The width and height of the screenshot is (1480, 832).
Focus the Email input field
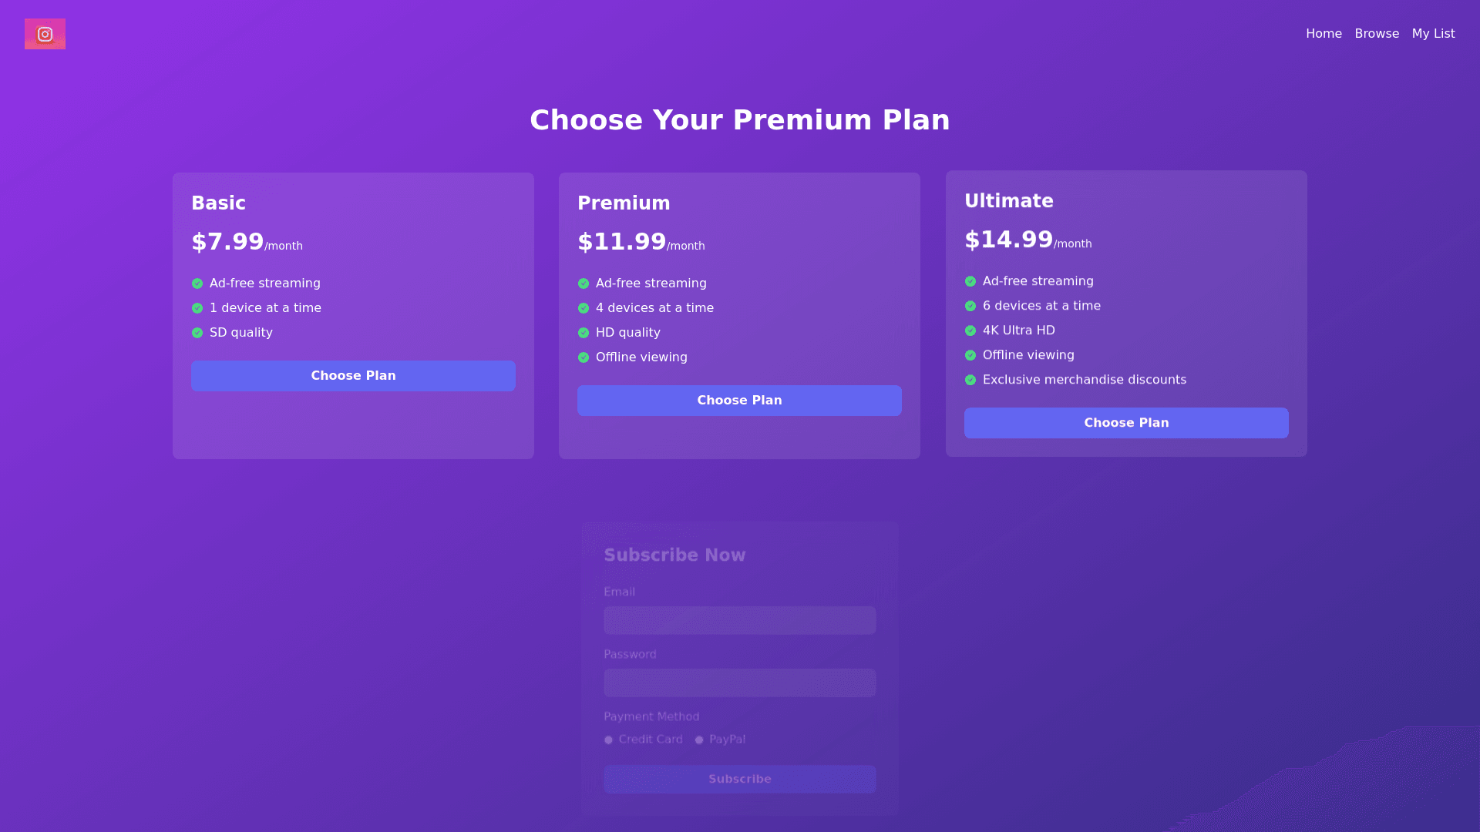(739, 621)
